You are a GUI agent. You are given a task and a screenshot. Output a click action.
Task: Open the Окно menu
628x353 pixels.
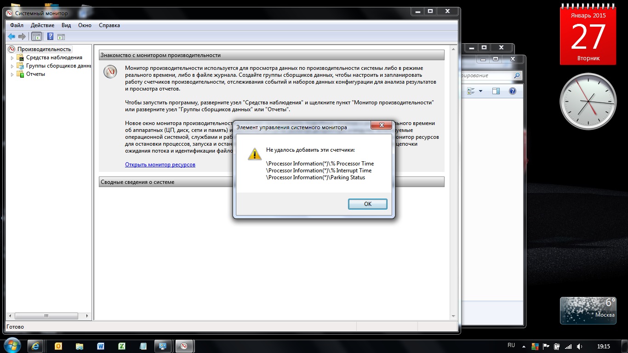coord(85,25)
